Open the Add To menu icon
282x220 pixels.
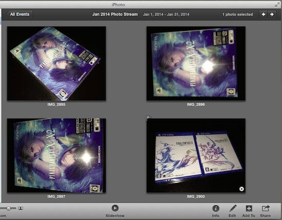(x=249, y=209)
